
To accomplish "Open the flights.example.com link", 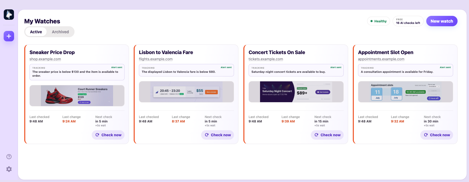I will click(x=156, y=59).
